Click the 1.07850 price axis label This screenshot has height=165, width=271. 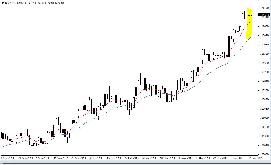coord(264,154)
